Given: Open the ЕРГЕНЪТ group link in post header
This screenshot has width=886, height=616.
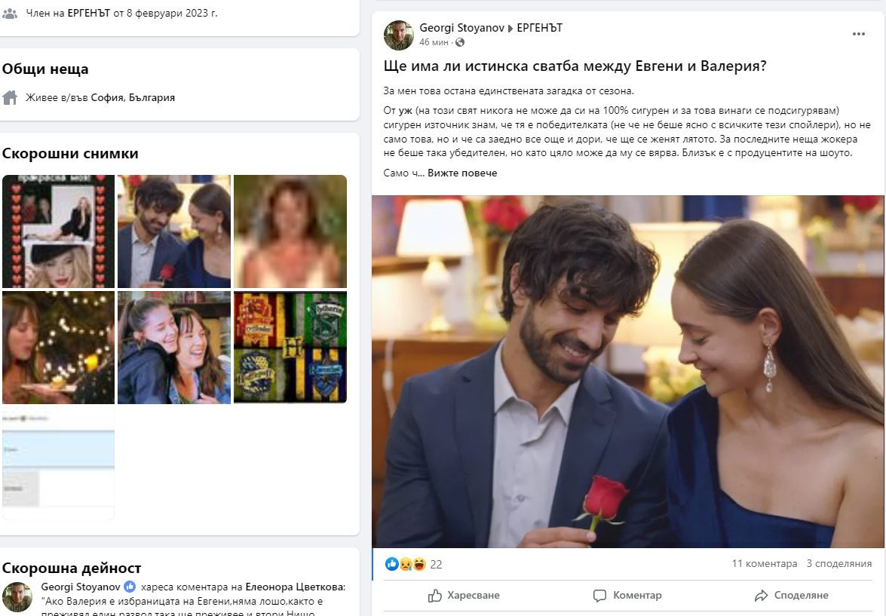Looking at the screenshot, I should click(539, 28).
